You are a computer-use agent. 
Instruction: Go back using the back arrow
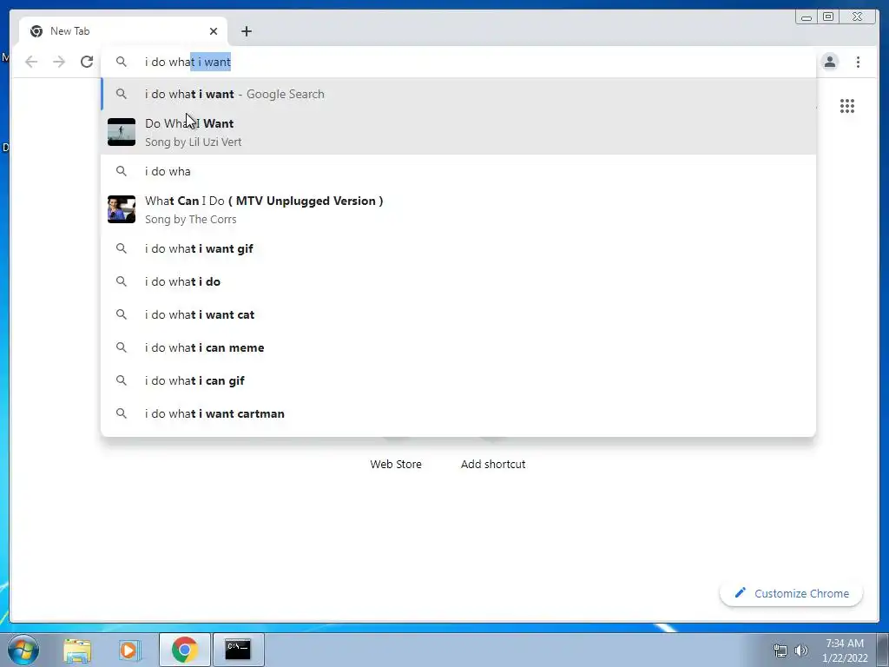[31, 62]
